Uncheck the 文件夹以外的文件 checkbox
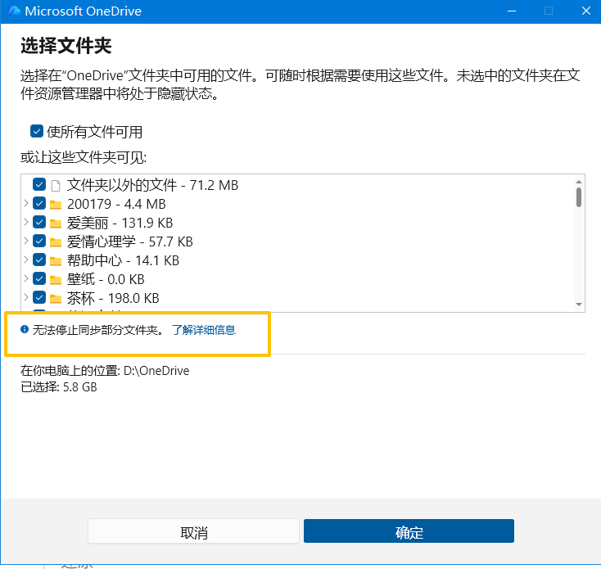The width and height of the screenshot is (601, 569). point(39,184)
